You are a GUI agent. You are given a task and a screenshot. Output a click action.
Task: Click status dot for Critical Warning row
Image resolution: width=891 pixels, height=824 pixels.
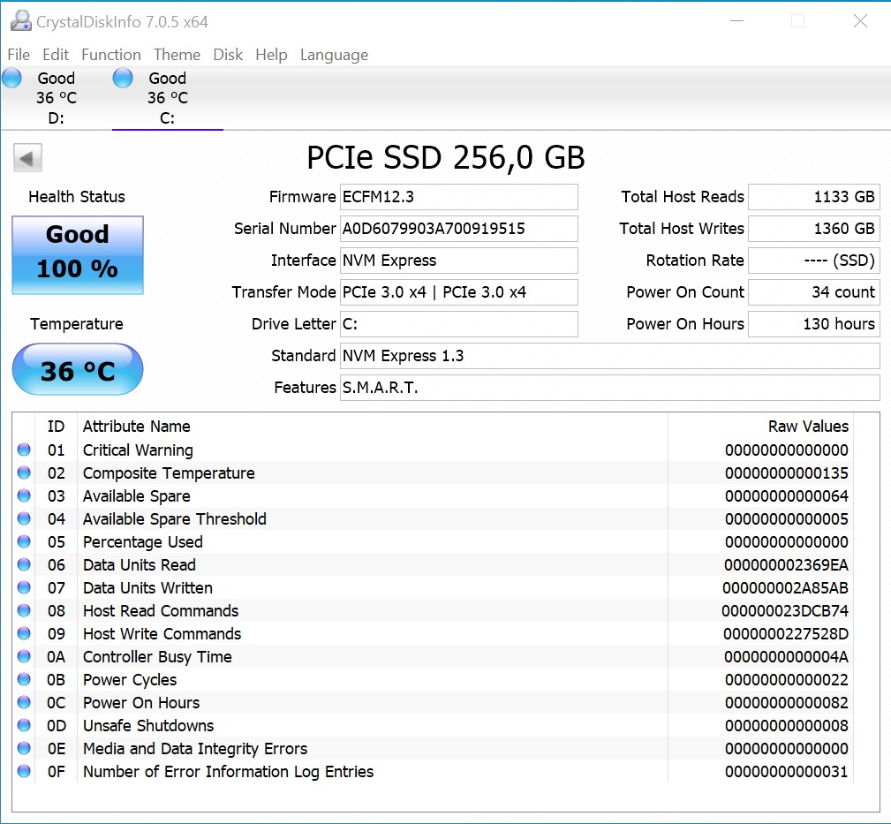click(x=24, y=450)
